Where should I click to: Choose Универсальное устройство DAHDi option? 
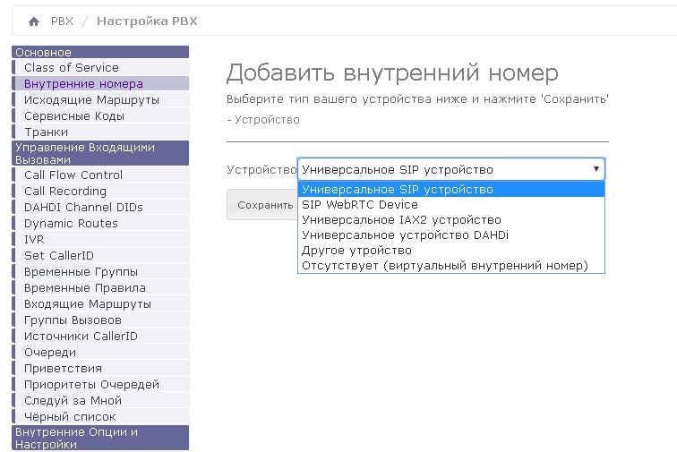pyautogui.click(x=451, y=235)
